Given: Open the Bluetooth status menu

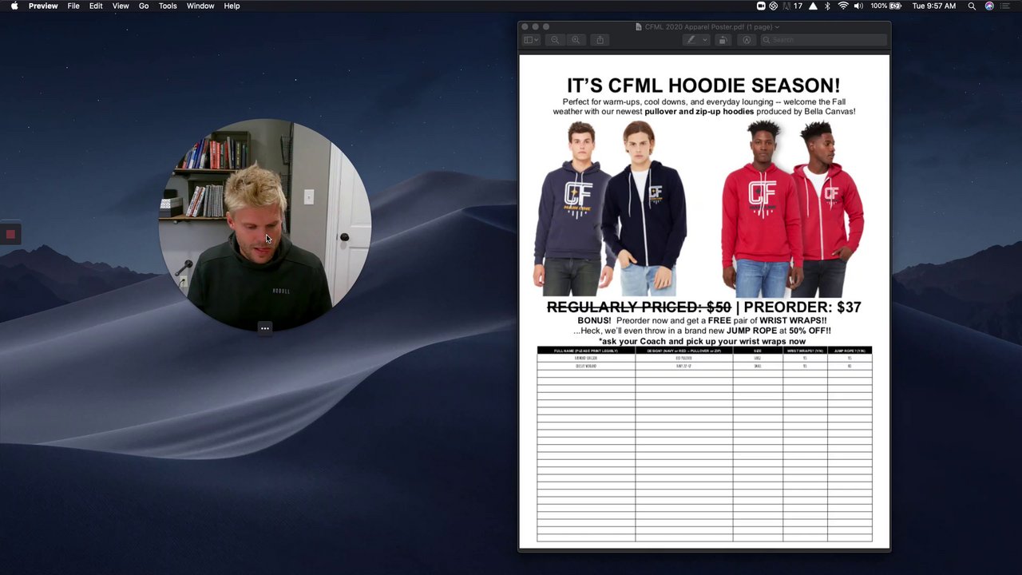Looking at the screenshot, I should [x=828, y=6].
